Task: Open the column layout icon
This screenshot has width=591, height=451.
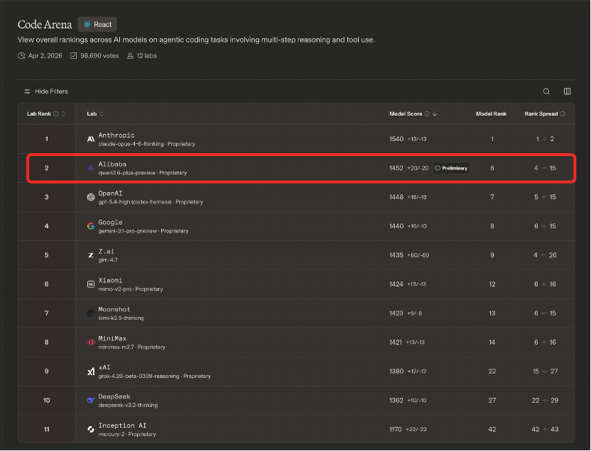Action: point(567,91)
